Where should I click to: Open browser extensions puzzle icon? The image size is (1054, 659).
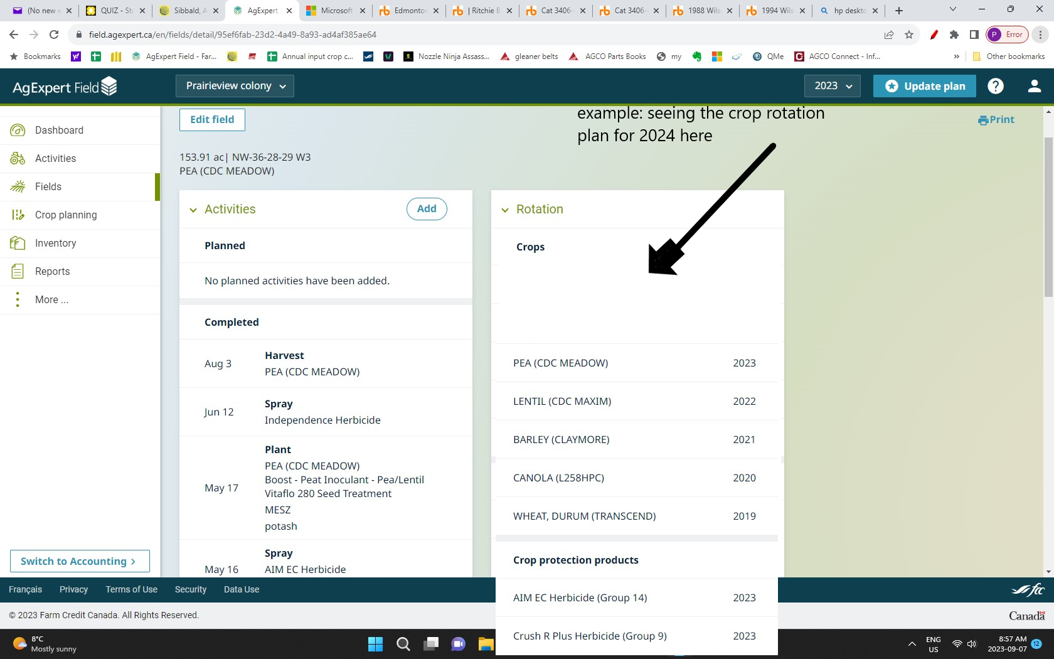click(x=954, y=35)
